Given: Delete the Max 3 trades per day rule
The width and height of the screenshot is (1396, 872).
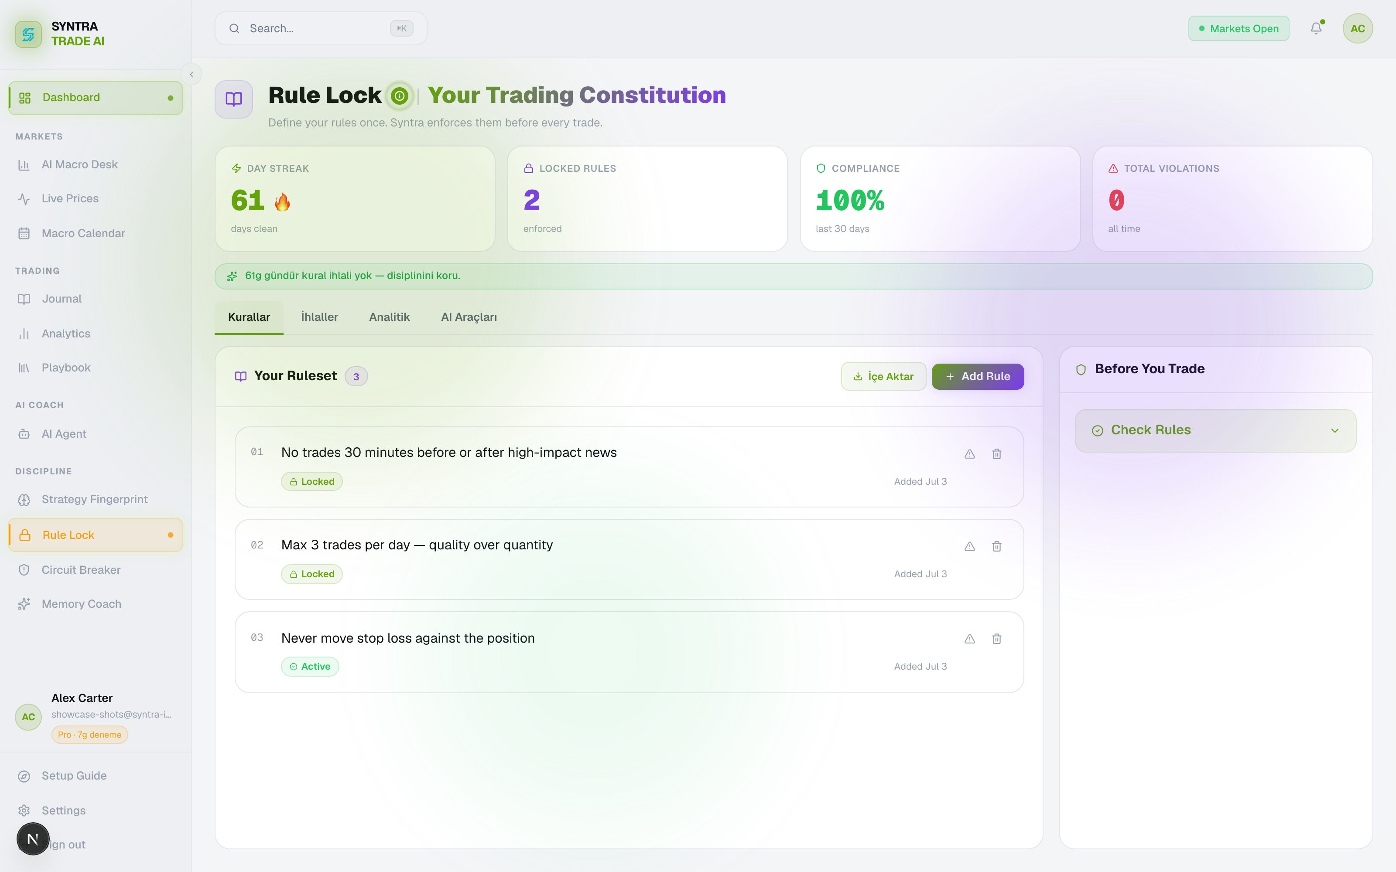Looking at the screenshot, I should click(996, 546).
